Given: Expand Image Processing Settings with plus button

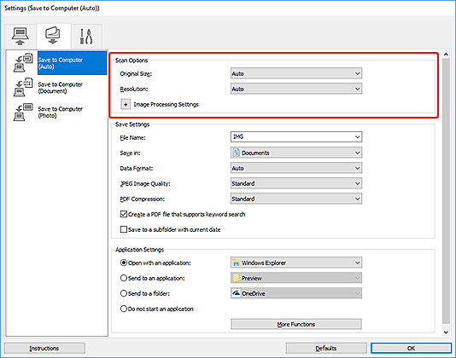Looking at the screenshot, I should tap(126, 105).
